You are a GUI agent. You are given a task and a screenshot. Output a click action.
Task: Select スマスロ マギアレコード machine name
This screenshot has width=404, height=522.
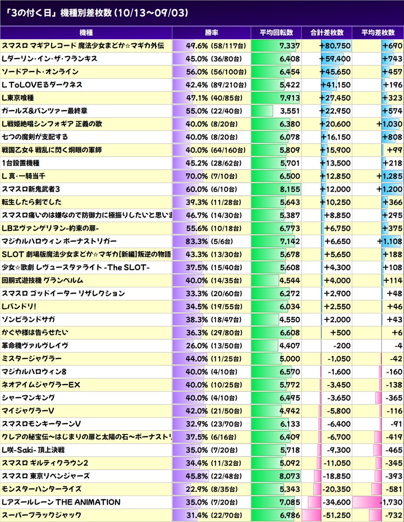click(83, 46)
